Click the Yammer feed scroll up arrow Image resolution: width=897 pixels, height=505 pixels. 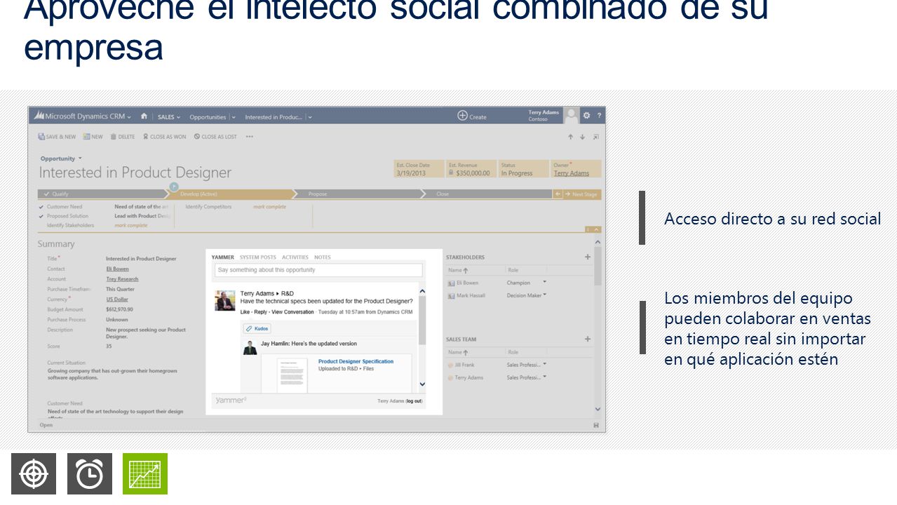point(422,290)
